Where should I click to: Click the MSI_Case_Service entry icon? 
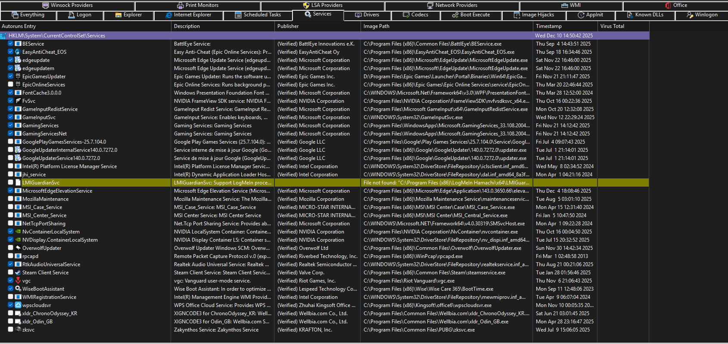point(18,207)
